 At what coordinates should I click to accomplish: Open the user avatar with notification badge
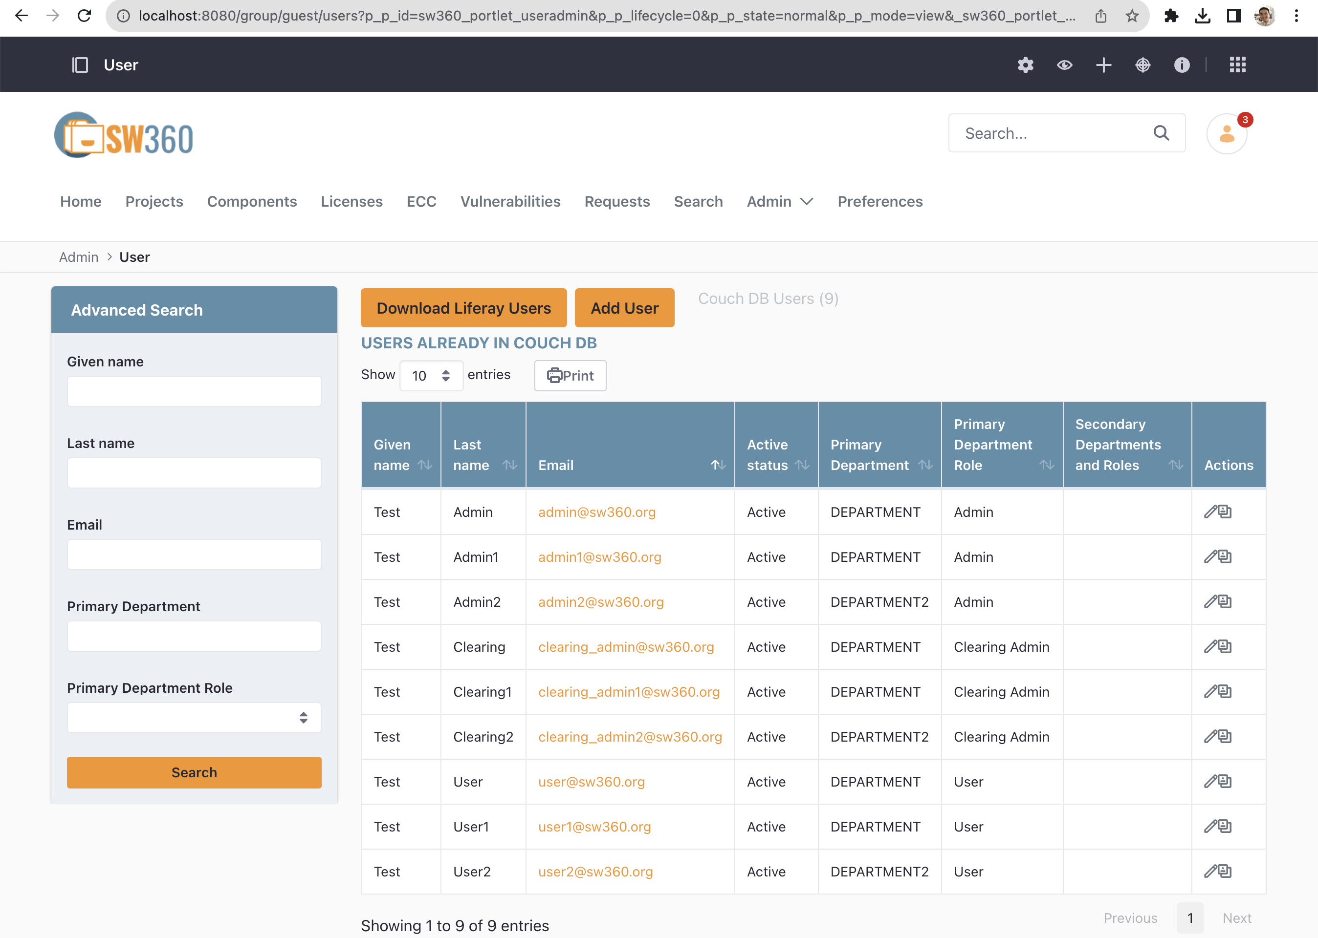click(x=1227, y=134)
